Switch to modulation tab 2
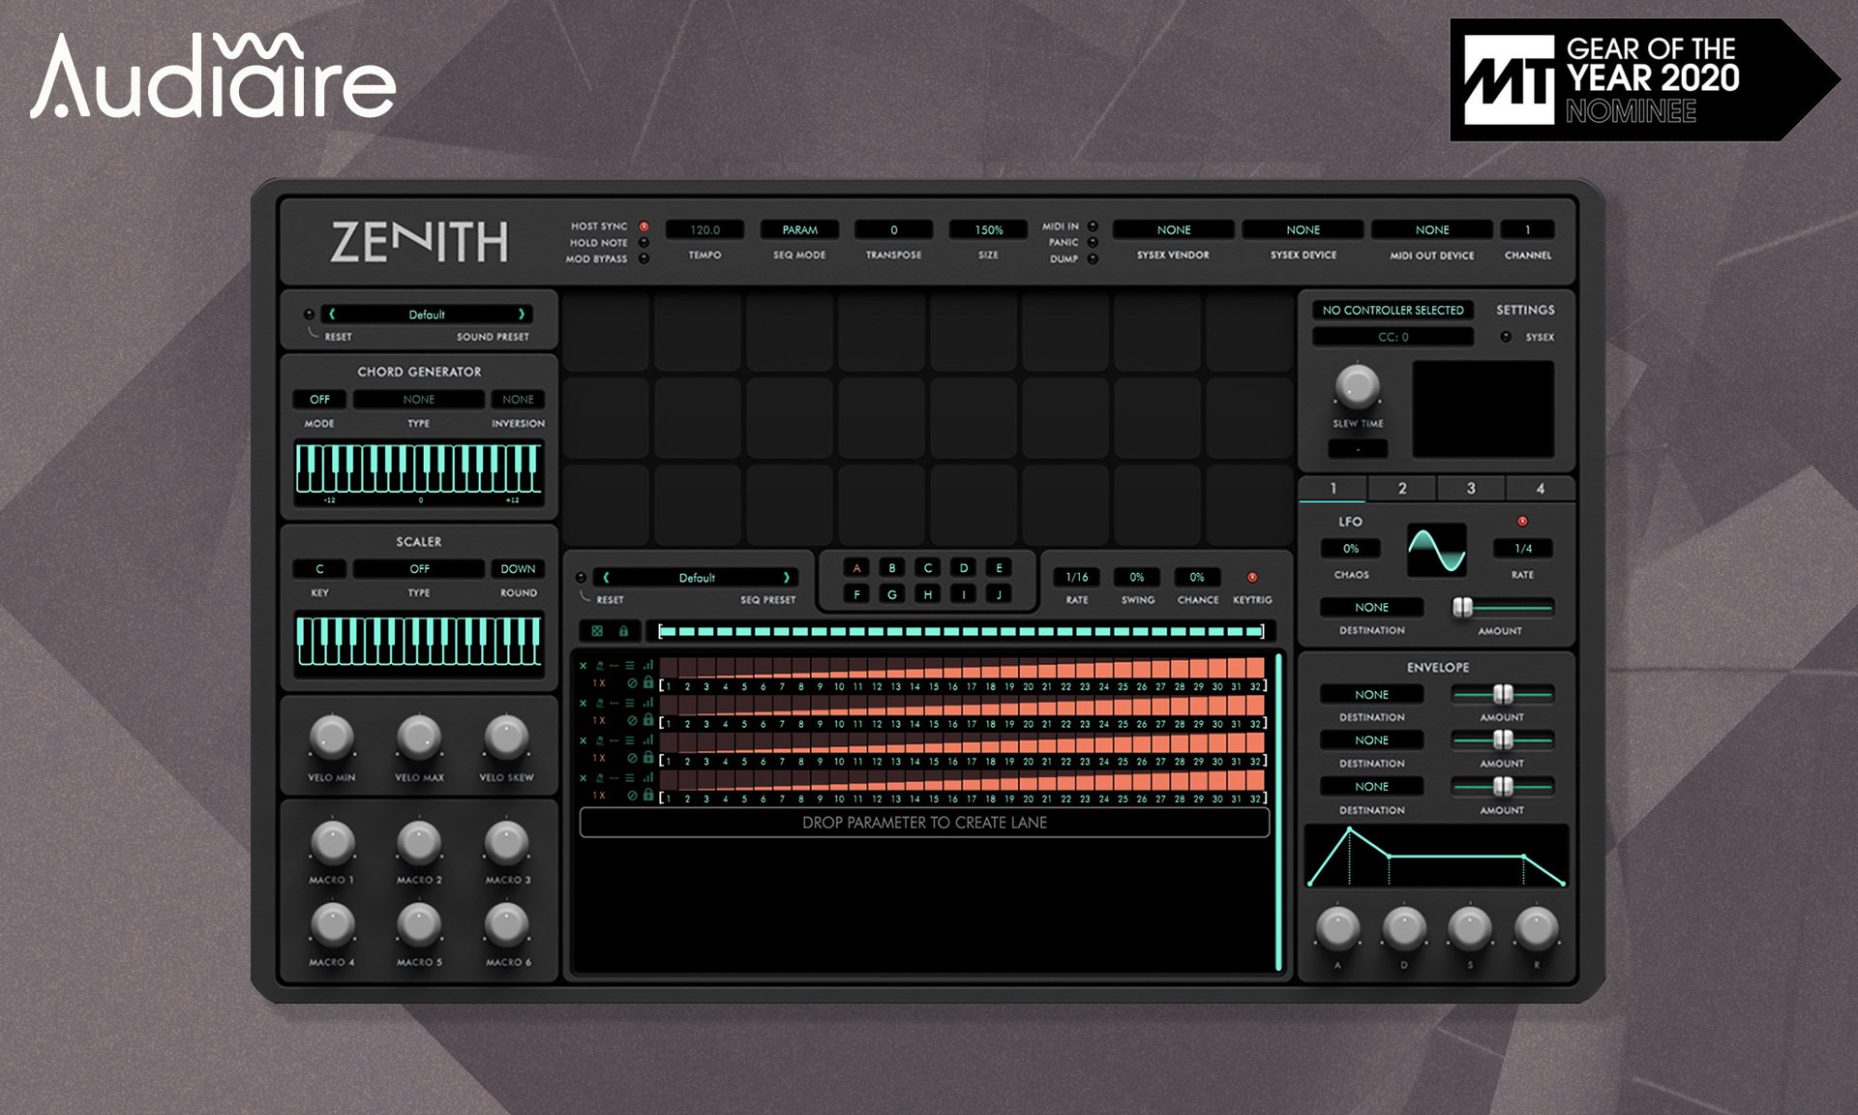1858x1115 pixels. 1402,489
